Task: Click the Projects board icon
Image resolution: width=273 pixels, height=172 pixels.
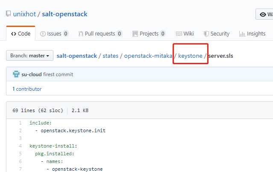Action: point(135,34)
